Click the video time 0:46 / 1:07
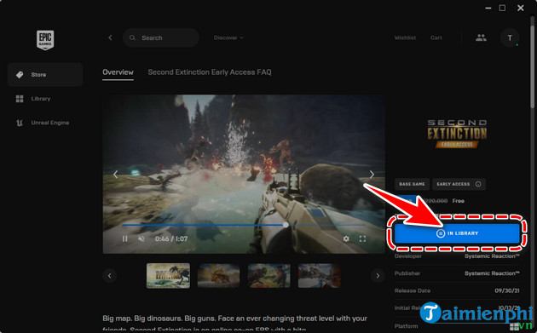The image size is (537, 333). (170, 238)
